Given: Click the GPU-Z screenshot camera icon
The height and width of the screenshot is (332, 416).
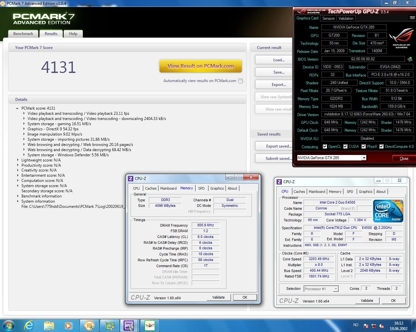Looking at the screenshot, I should [x=412, y=18].
